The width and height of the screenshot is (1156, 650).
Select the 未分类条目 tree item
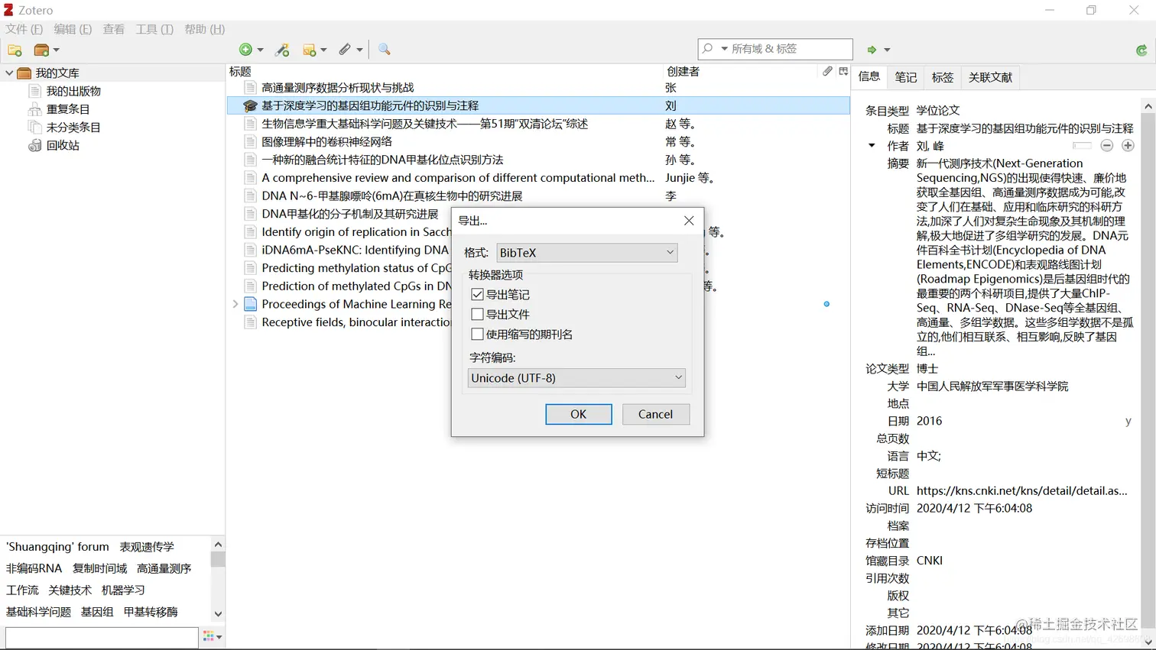click(x=73, y=128)
